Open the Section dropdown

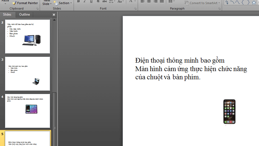64,3
